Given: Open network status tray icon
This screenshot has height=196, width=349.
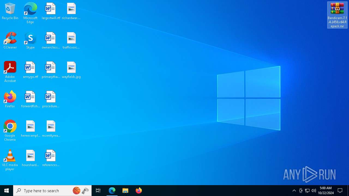Looking at the screenshot, I should pyautogui.click(x=307, y=191).
